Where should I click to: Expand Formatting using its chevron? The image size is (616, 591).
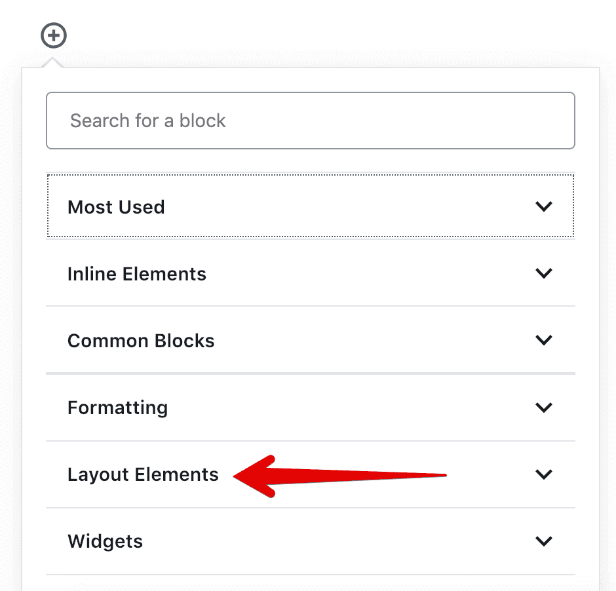tap(544, 408)
